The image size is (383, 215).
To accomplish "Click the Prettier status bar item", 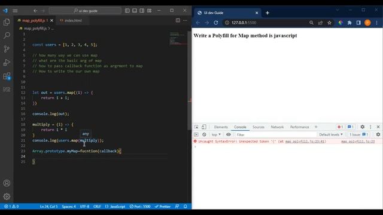I will click(x=163, y=207).
